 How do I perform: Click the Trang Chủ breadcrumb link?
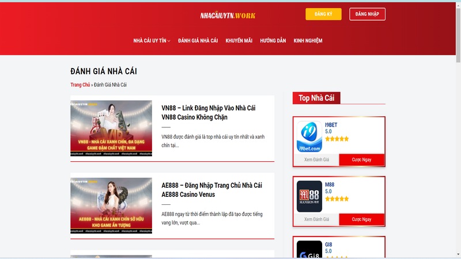click(80, 85)
